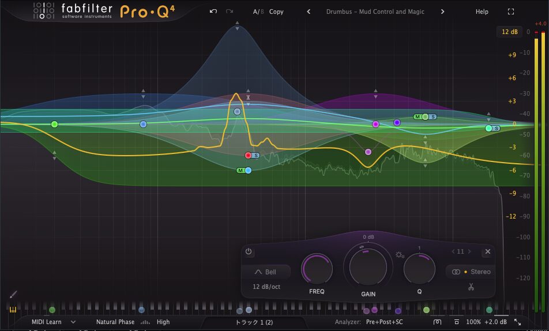Screen dimensions: 549x331
Task: Toggle the A/B state comparison
Action: (x=258, y=12)
